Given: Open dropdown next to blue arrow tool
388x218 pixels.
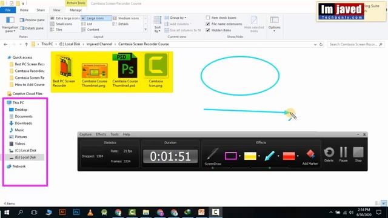Looking at the screenshot, I should pyautogui.click(x=278, y=156).
